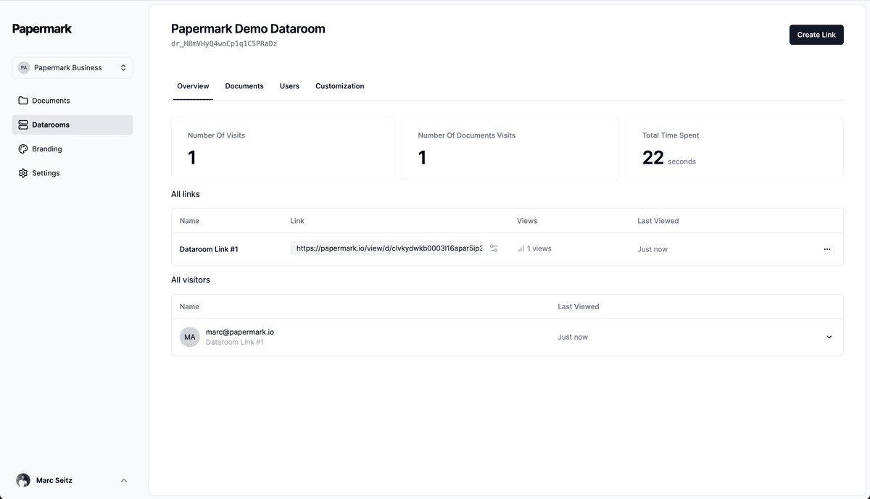The height and width of the screenshot is (499, 870).
Task: Click Just now in the visitors table
Action: point(573,337)
